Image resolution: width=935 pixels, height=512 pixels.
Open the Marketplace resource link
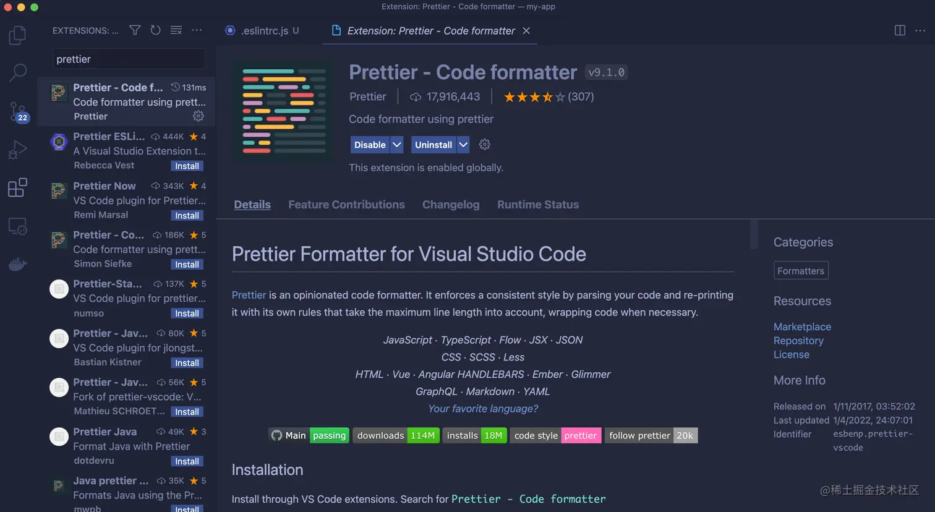[802, 326]
